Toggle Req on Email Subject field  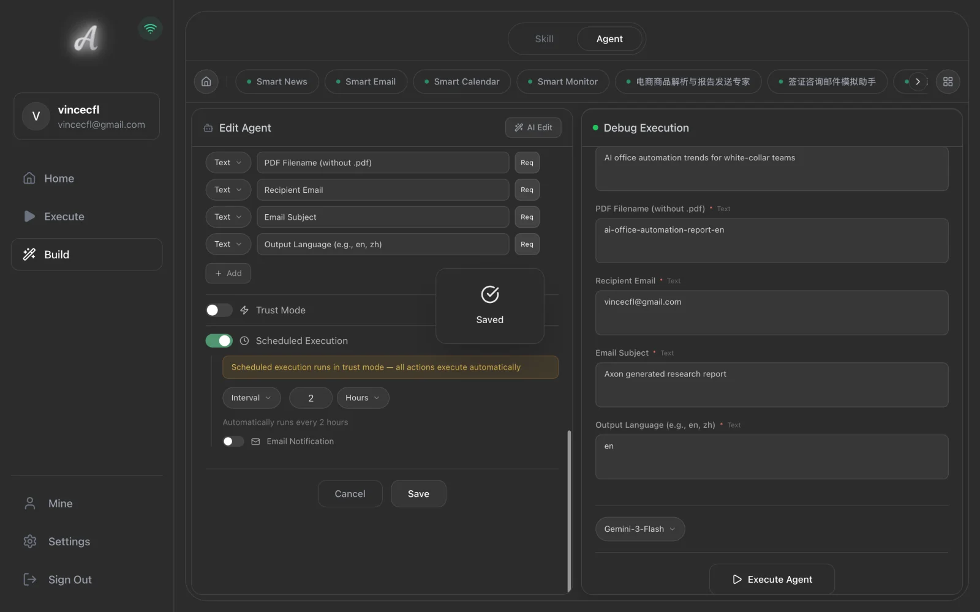pos(527,217)
